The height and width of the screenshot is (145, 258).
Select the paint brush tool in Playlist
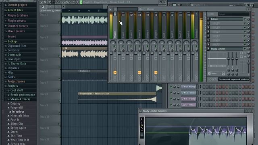53,2
